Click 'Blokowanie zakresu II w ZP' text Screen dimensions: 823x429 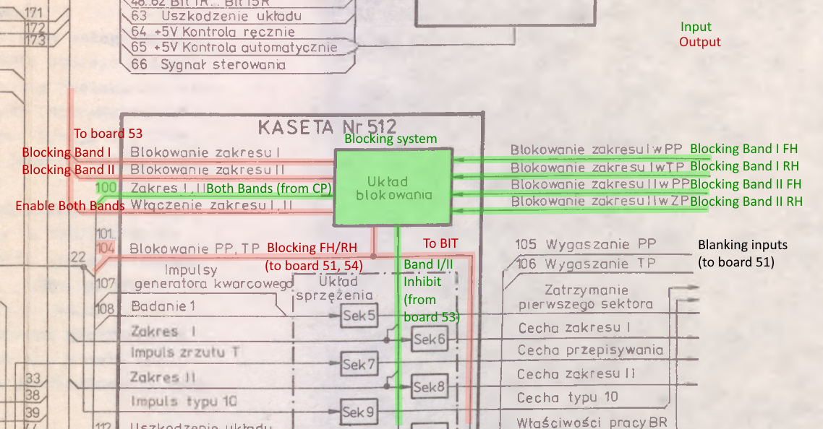600,201
